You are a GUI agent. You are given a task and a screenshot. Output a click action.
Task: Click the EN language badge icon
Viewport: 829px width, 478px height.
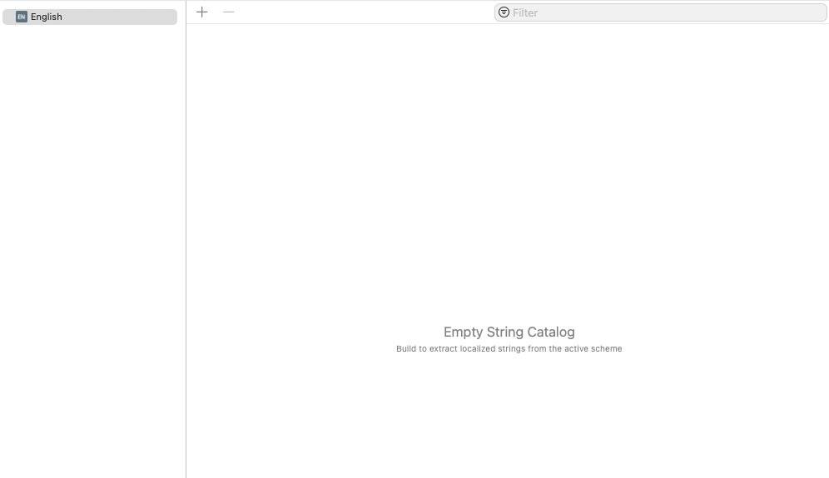22,17
